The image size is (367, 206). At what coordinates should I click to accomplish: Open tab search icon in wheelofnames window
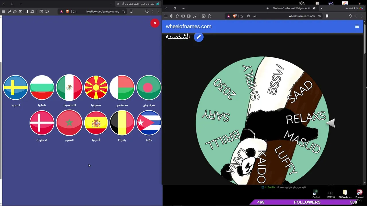click(204, 16)
